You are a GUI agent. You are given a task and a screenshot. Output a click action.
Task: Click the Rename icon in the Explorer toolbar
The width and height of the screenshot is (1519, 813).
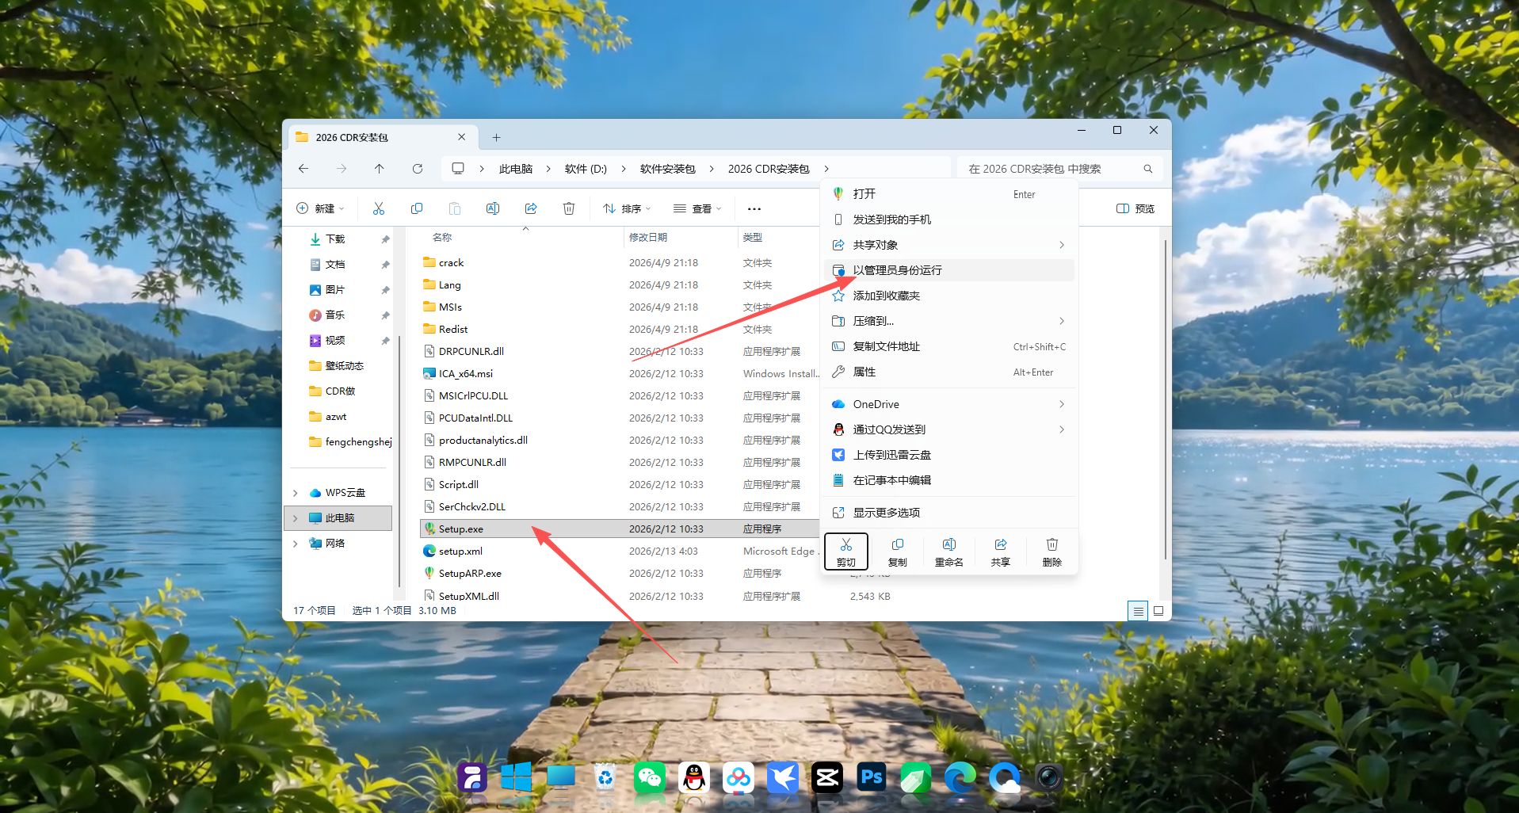click(x=493, y=208)
